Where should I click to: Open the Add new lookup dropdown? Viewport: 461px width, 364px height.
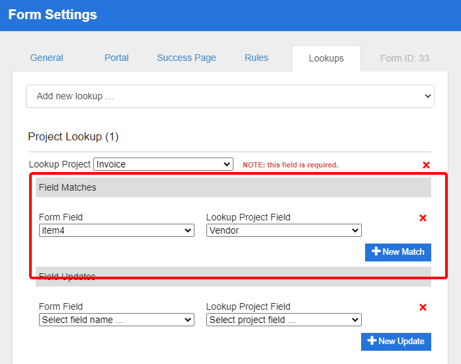click(230, 96)
